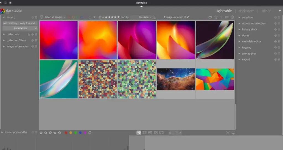Open export module presets menu
This screenshot has width=283, height=150.
tap(279, 59)
